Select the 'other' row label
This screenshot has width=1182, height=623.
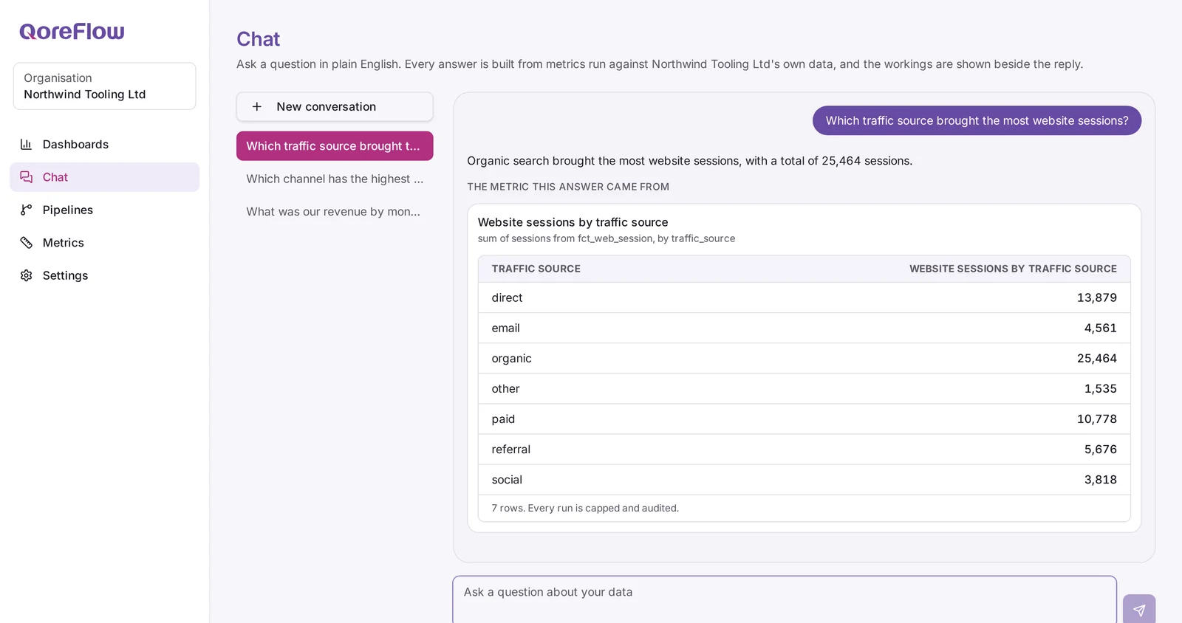pyautogui.click(x=506, y=388)
